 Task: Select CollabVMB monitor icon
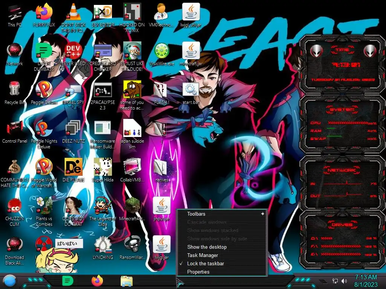pos(132,167)
